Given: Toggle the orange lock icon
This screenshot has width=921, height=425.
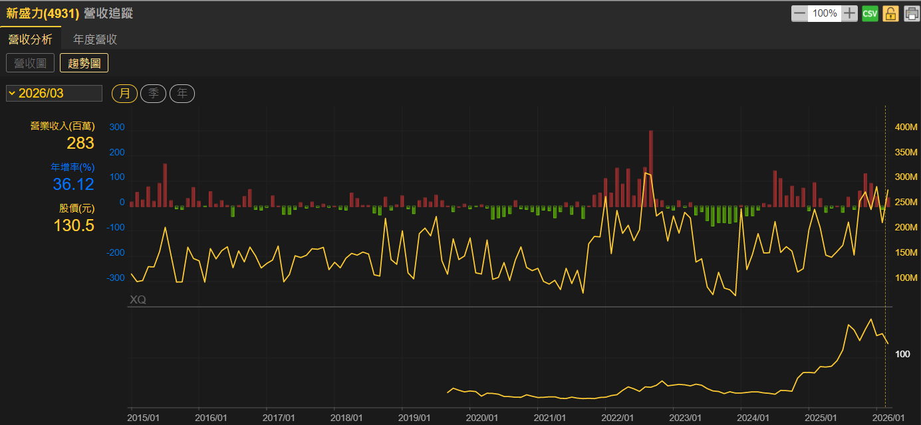Looking at the screenshot, I should pos(890,13).
